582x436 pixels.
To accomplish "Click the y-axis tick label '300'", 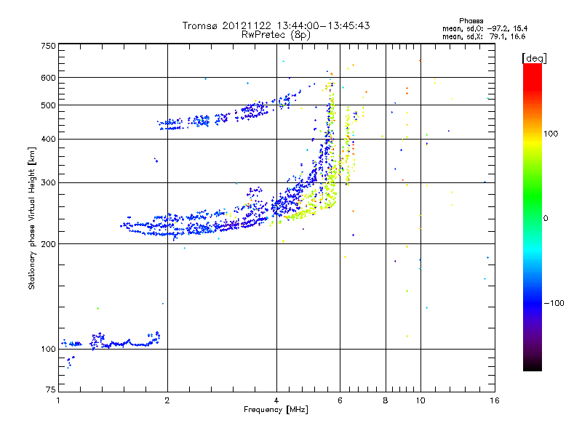I will 48,183.
